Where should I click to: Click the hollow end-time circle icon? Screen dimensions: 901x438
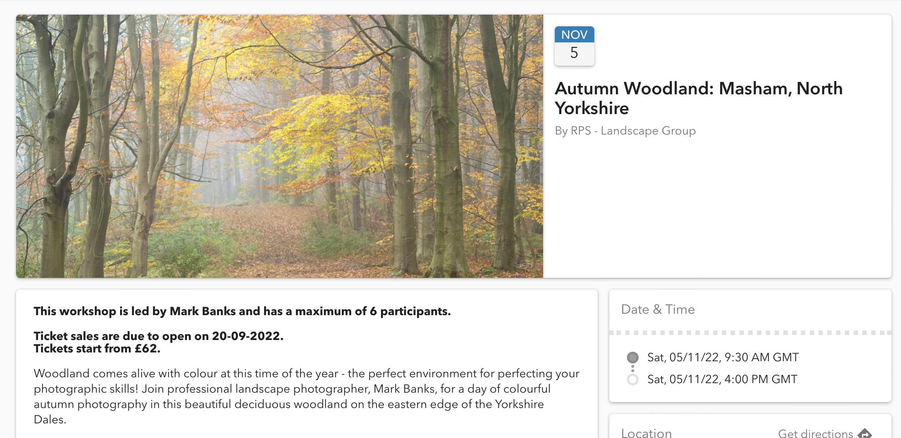632,380
